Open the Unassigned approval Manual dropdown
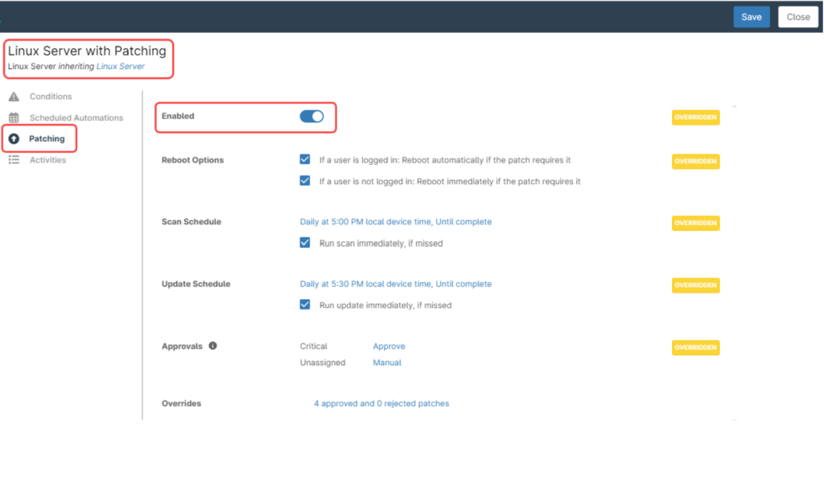This screenshot has height=485, width=824. [387, 363]
